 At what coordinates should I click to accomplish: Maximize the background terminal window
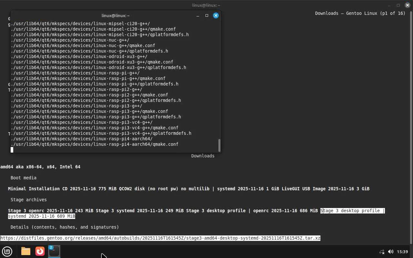tap(398, 5)
